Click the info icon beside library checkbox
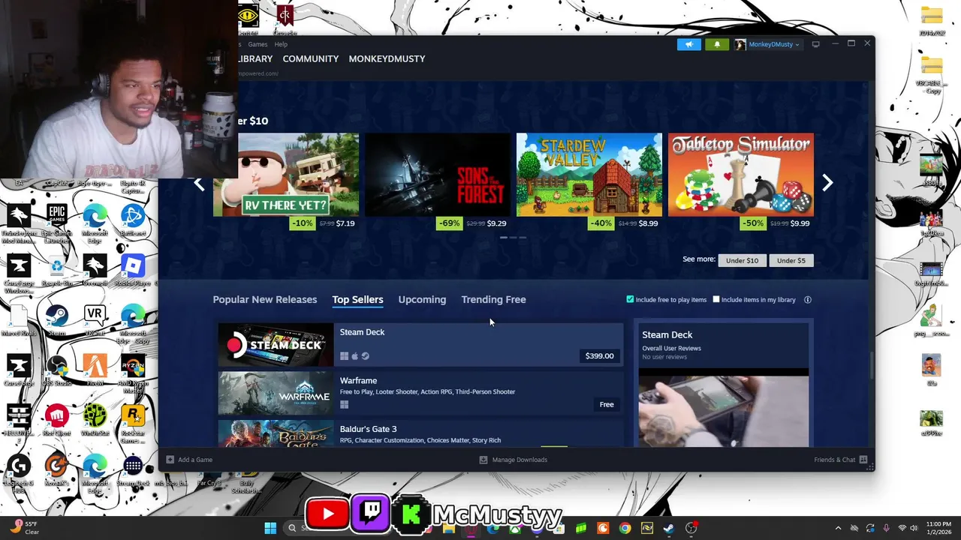Image resolution: width=961 pixels, height=540 pixels. point(808,299)
